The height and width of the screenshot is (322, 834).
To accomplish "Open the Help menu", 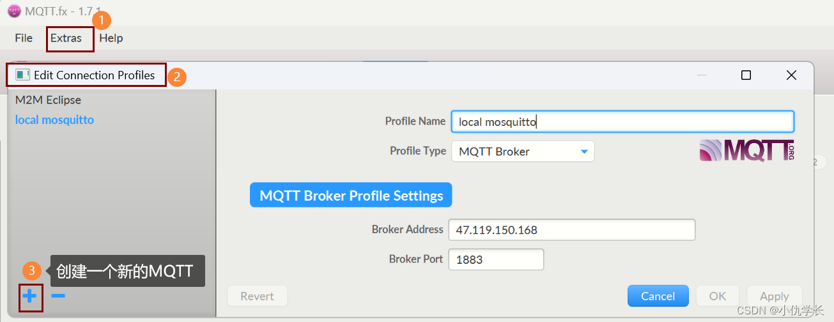I will coord(111,38).
